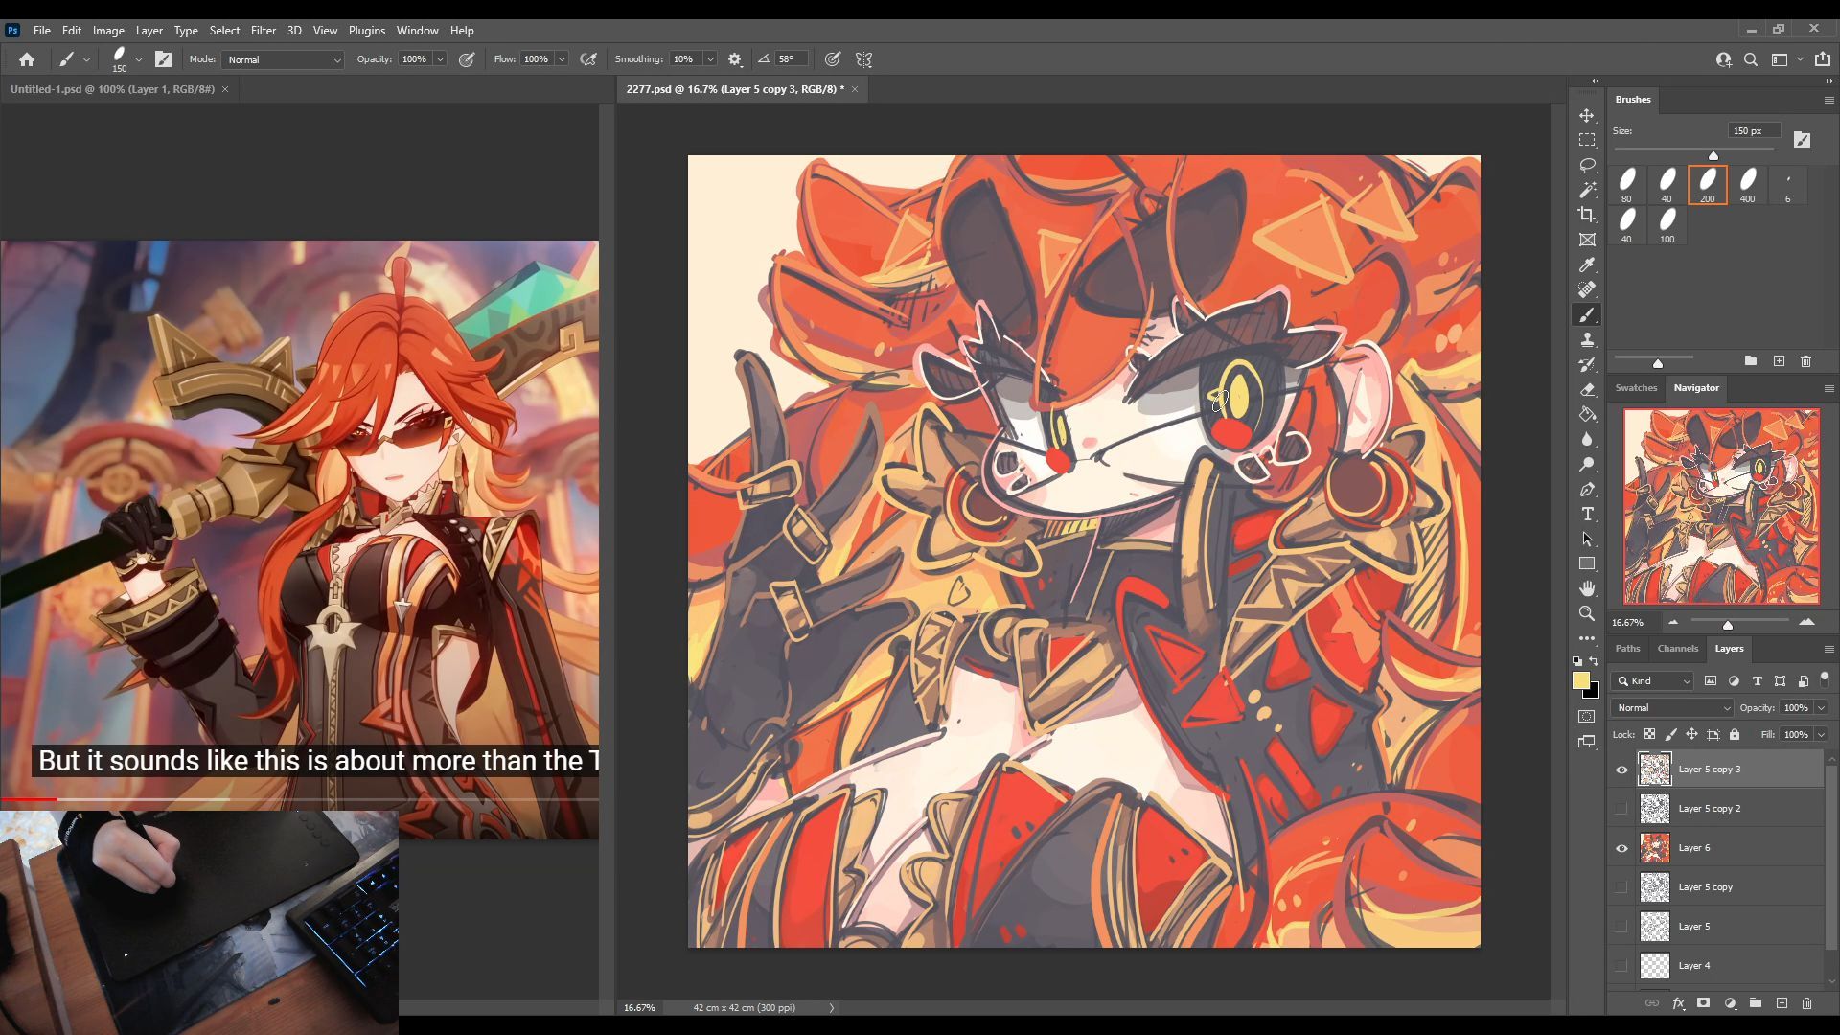Select the Type tool
This screenshot has width=1840, height=1035.
1587,514
